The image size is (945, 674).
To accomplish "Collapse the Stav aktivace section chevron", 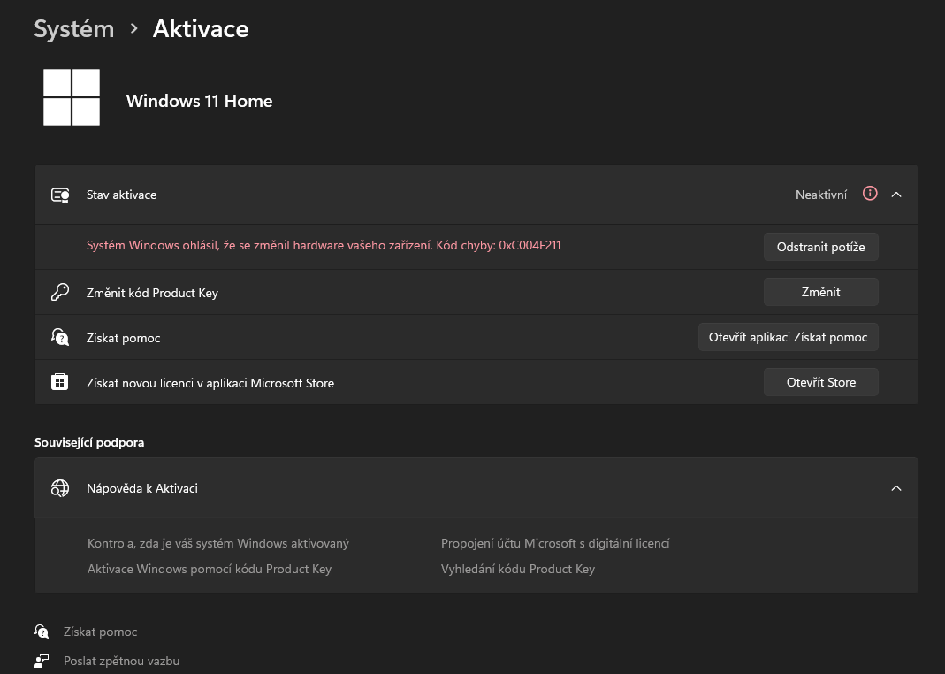I will 896,195.
